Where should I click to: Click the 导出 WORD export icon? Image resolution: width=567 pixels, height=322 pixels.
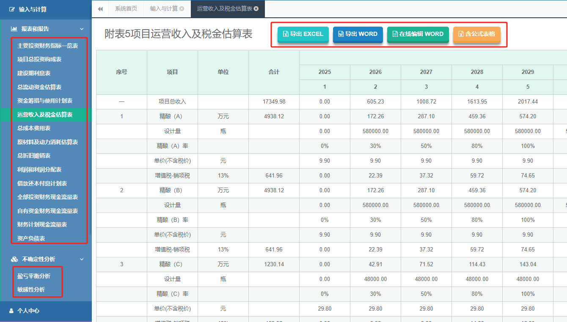[341, 34]
